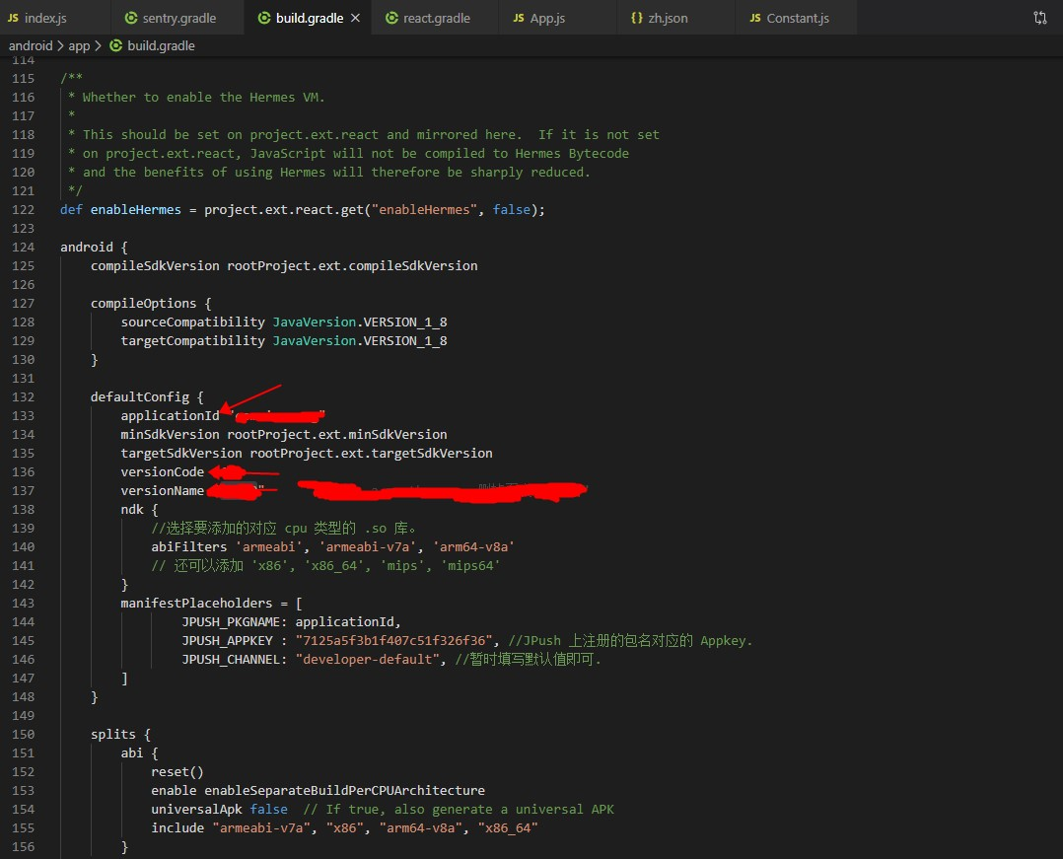
Task: Click JavaVersion on line 128
Action: pyautogui.click(x=314, y=322)
